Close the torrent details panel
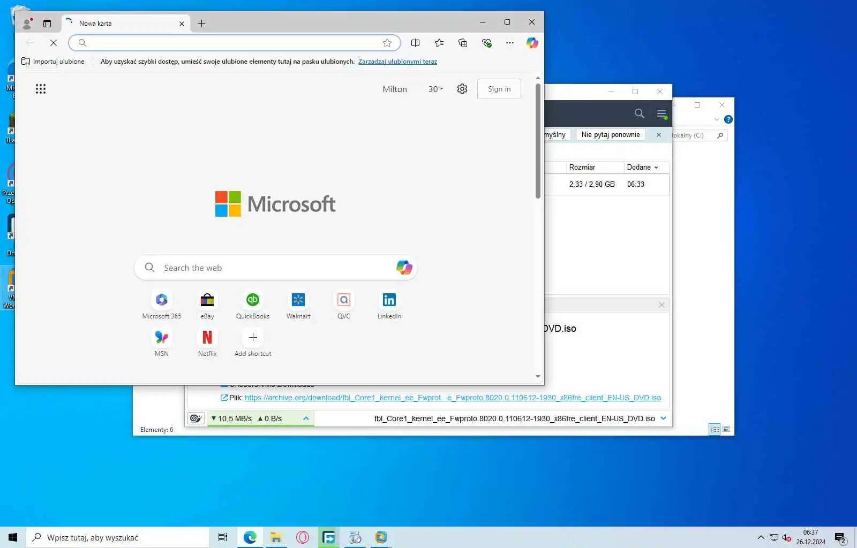 pos(661,305)
